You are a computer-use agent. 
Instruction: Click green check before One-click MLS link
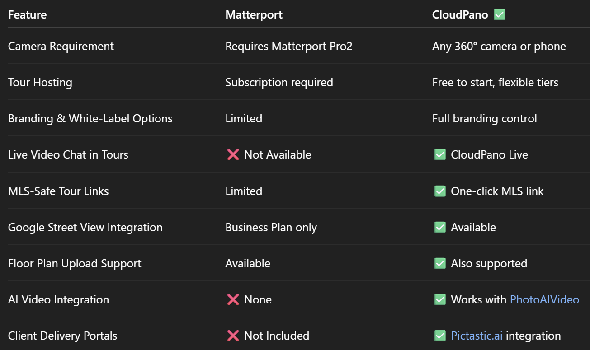440,191
